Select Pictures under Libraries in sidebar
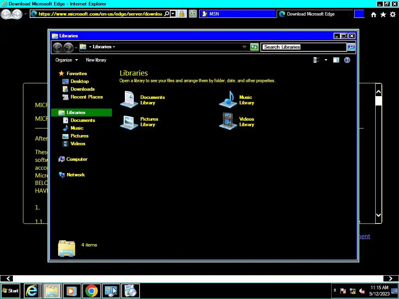Screen dimensions: 399x299 click(79, 136)
